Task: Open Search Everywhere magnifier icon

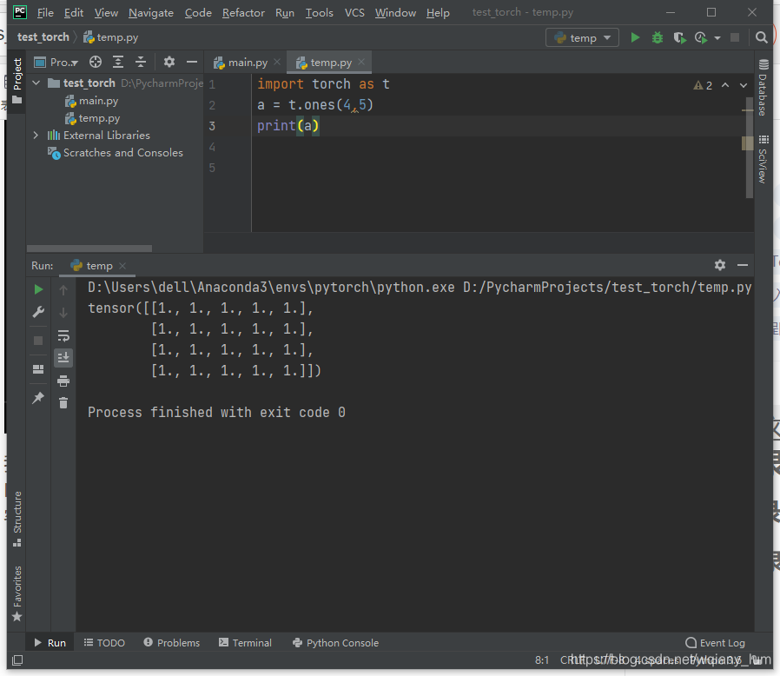Action: (x=761, y=38)
